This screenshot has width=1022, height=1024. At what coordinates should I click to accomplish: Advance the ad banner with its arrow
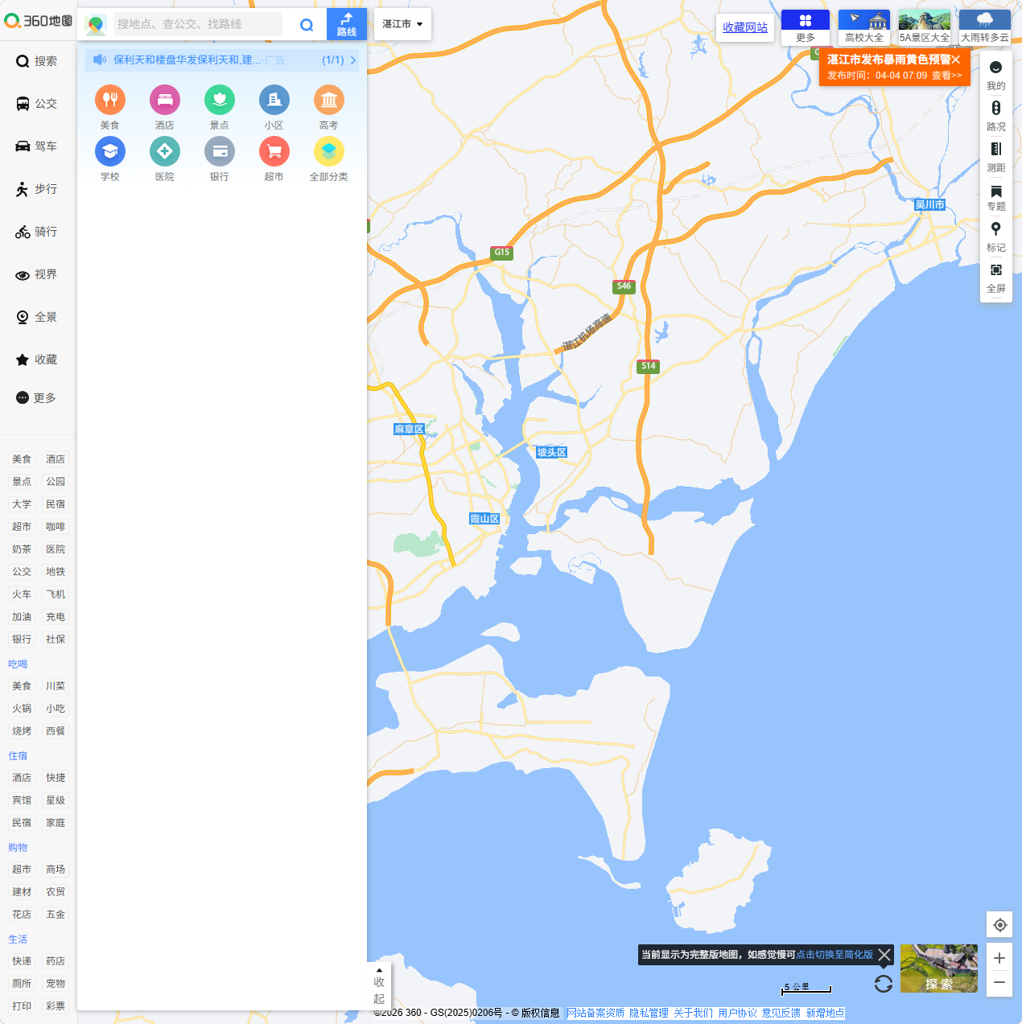pyautogui.click(x=352, y=60)
